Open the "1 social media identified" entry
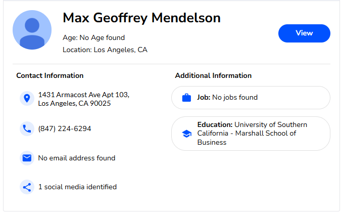The width and height of the screenshot is (341, 213). click(x=77, y=187)
